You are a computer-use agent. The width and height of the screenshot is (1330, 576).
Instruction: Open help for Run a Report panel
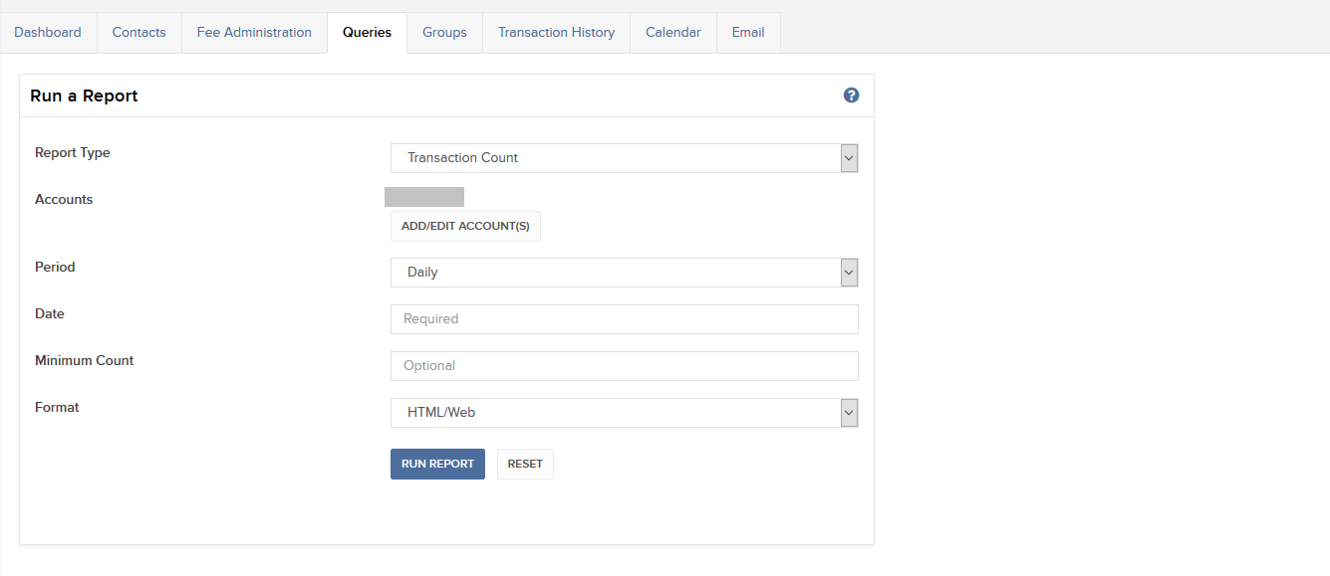[x=851, y=96]
